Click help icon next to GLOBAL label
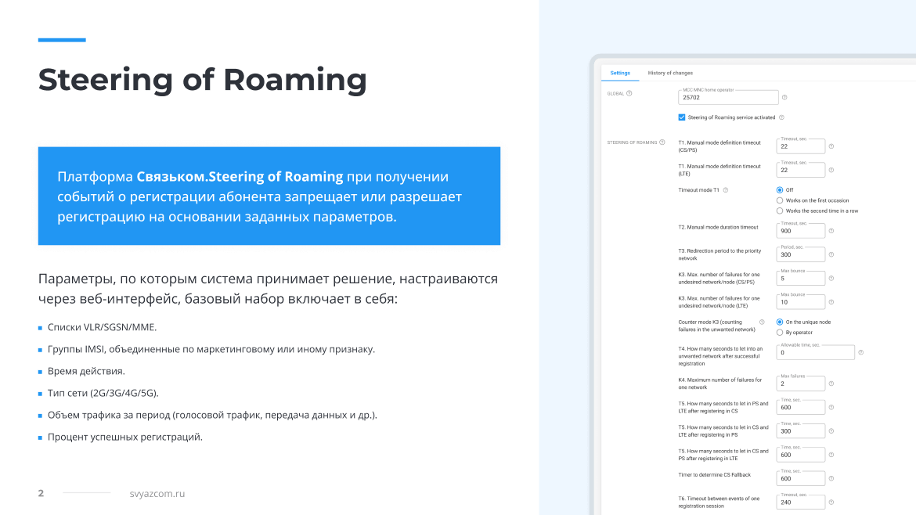This screenshot has width=916, height=515. point(629,93)
